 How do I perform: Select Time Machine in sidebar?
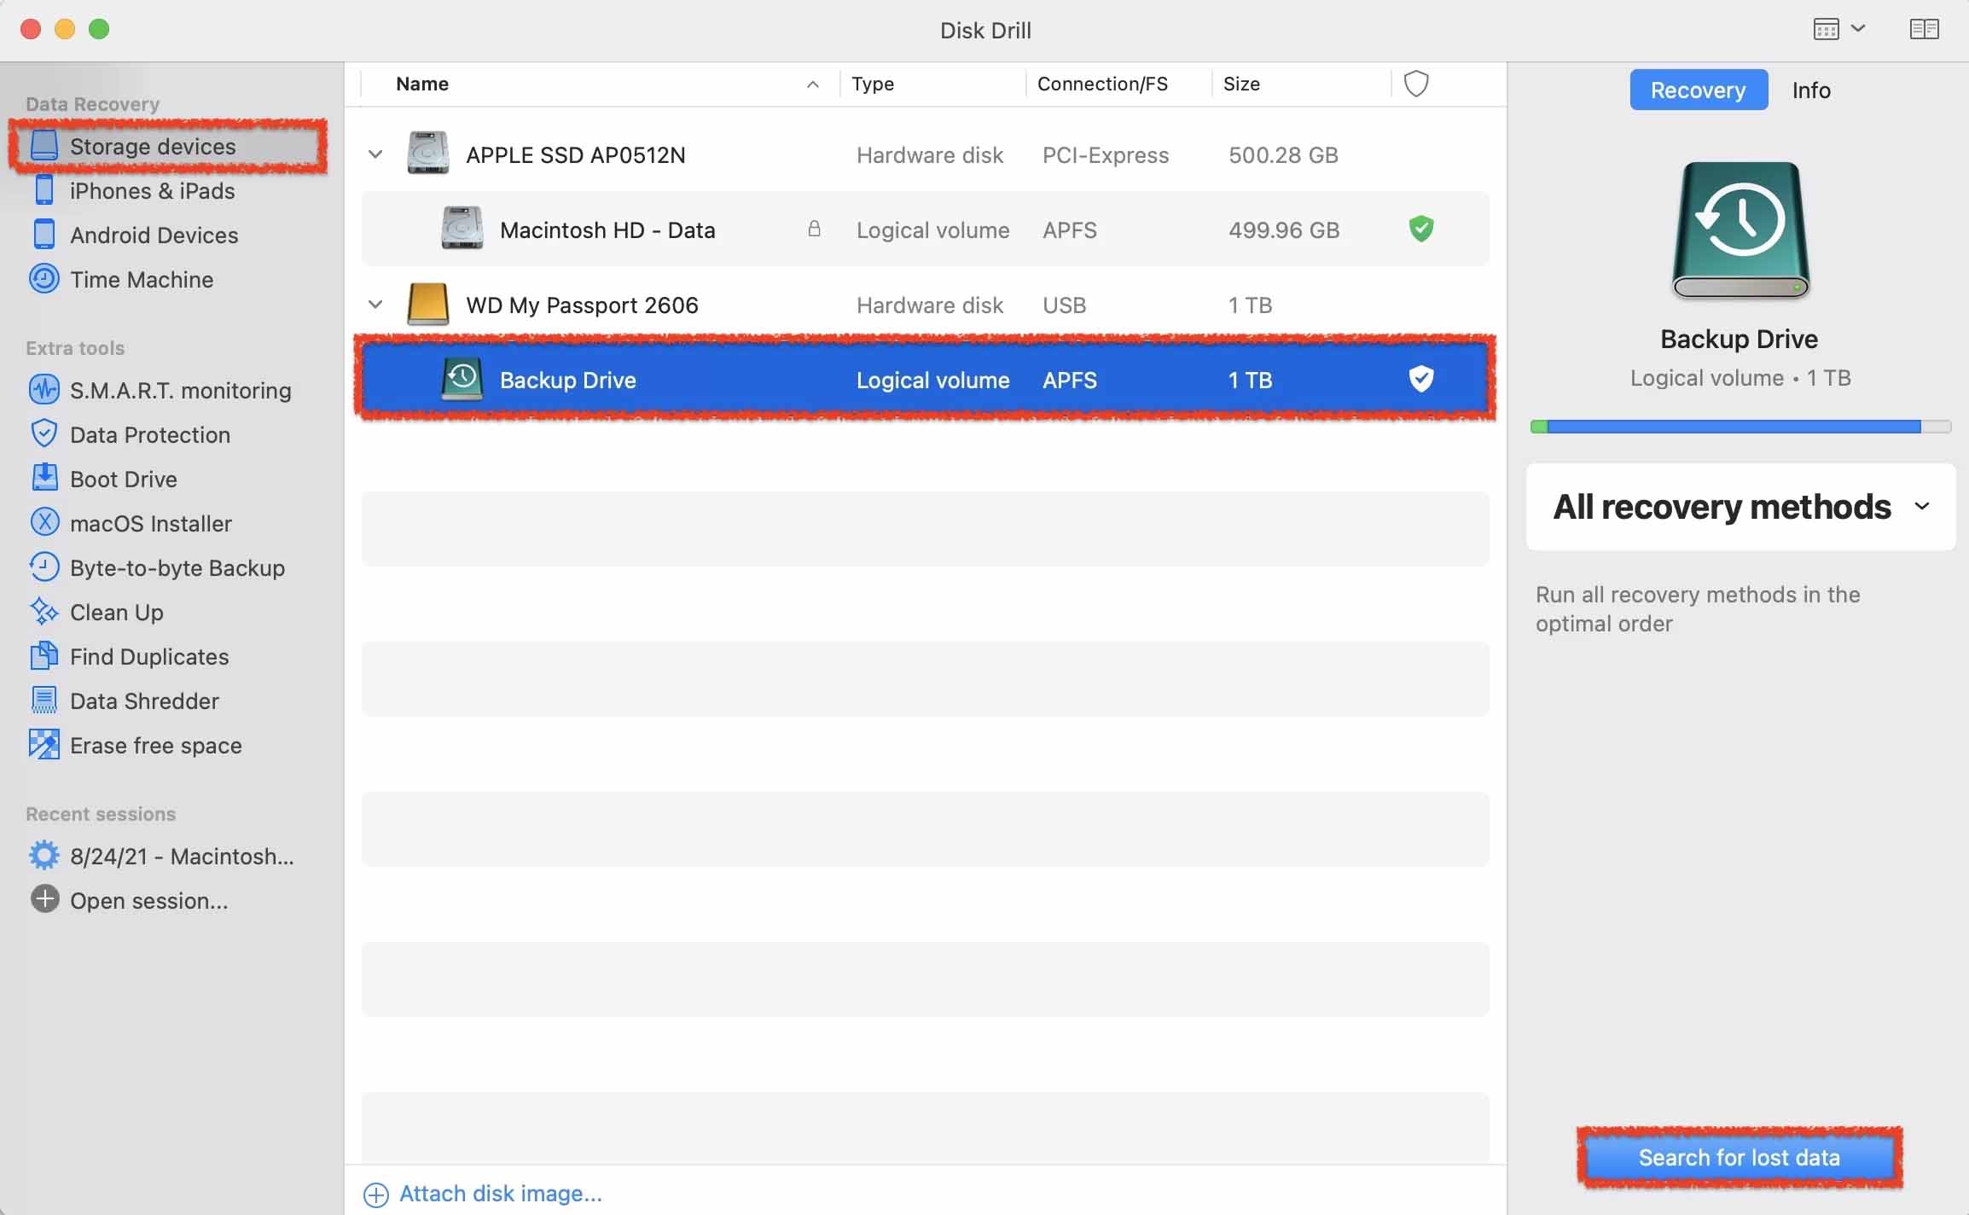point(122,279)
